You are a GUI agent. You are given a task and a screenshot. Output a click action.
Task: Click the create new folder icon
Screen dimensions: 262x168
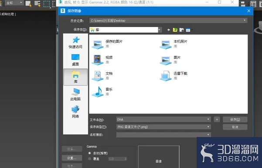click(181, 30)
